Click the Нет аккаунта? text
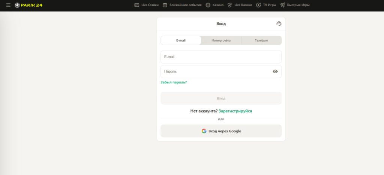Image resolution: width=384 pixels, height=175 pixels. (x=204, y=111)
